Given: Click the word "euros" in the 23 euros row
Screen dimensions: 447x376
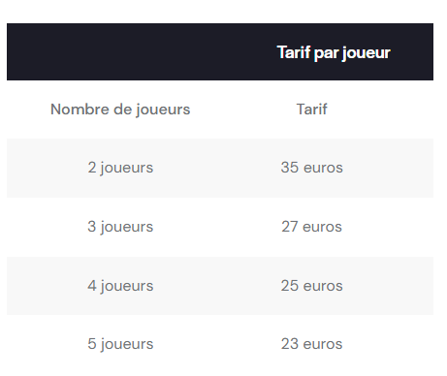Looking at the screenshot, I should pos(323,344).
